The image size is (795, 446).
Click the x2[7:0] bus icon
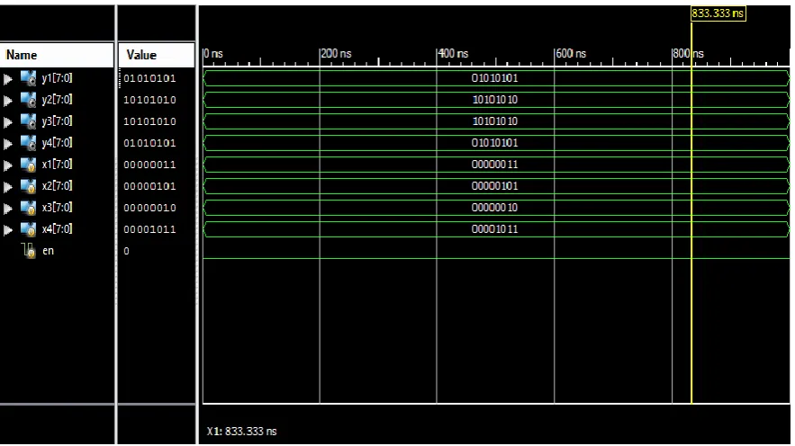click(x=29, y=186)
